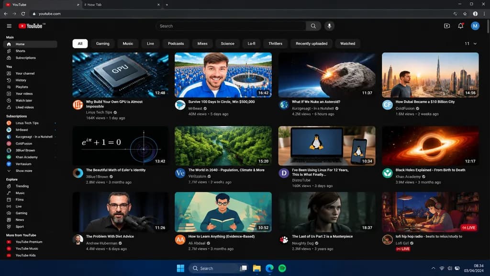Open the Create video icon
Image resolution: width=490 pixels, height=276 pixels.
click(447, 26)
